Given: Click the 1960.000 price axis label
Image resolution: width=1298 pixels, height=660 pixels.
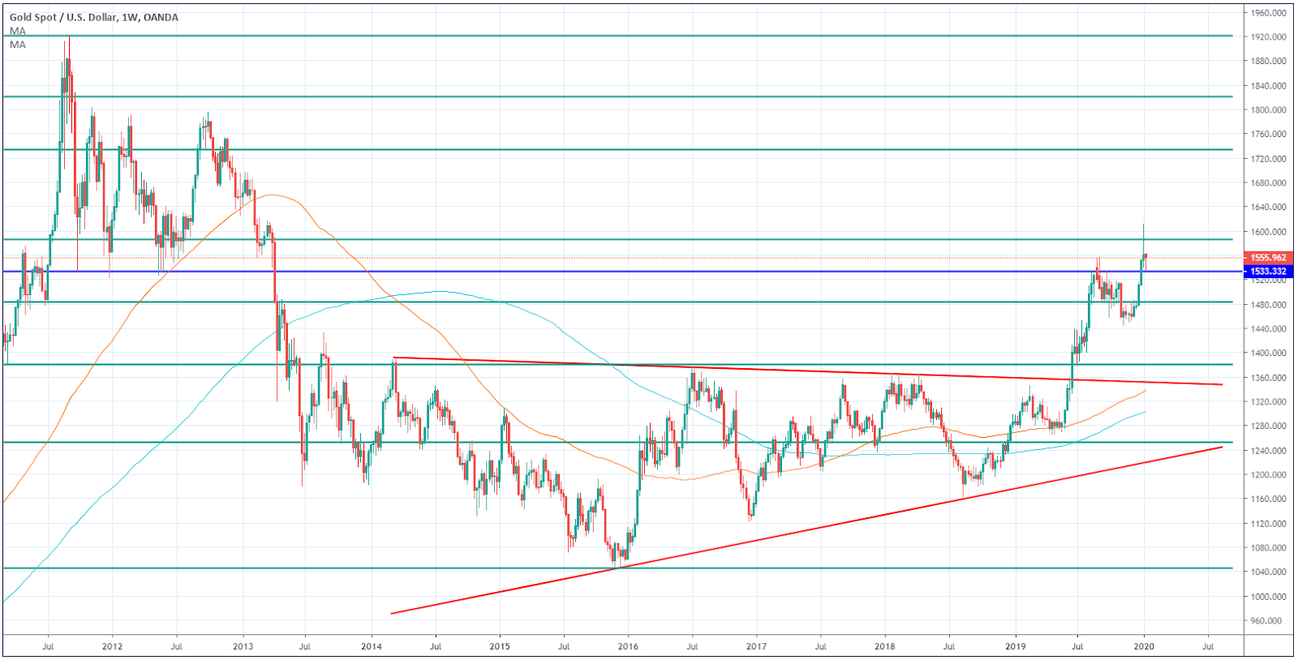Looking at the screenshot, I should tap(1268, 13).
